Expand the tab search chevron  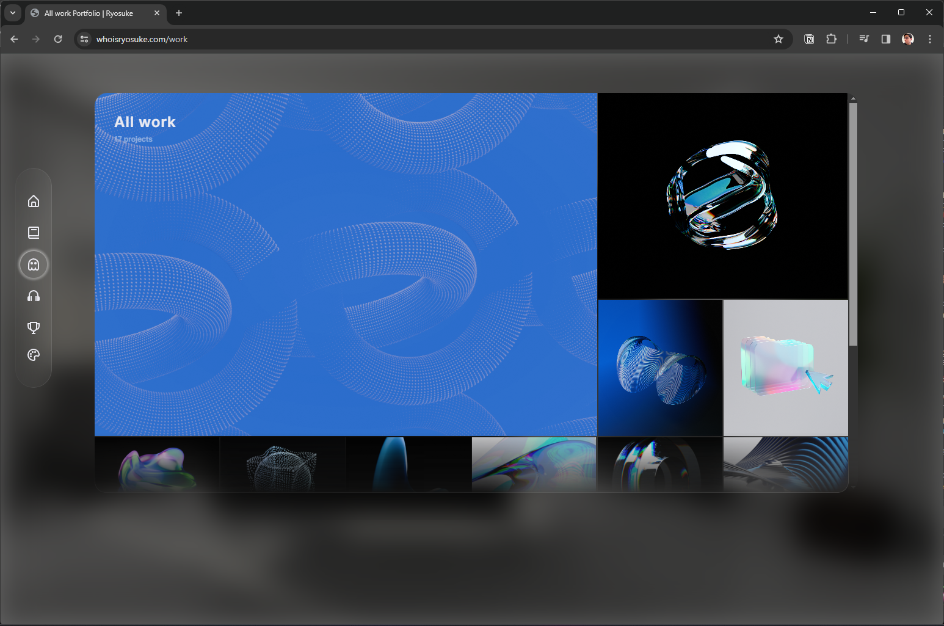click(12, 13)
